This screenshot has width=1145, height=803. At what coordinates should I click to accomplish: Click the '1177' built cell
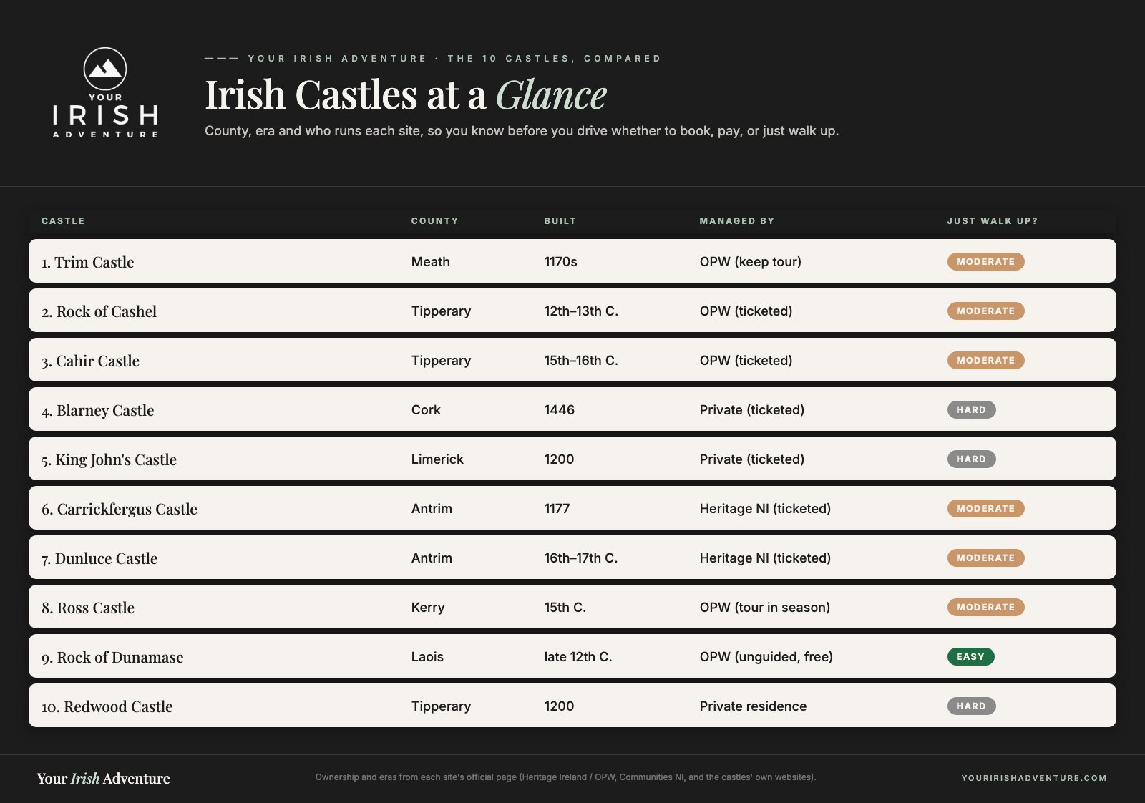(x=557, y=508)
